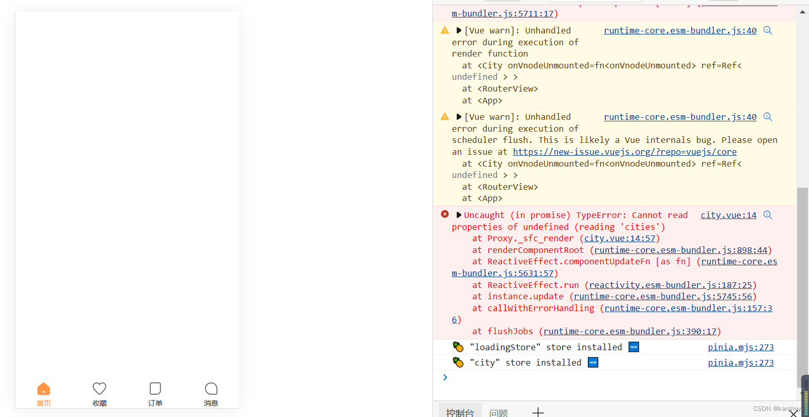Add a new drawer tab with plus icon

click(538, 412)
